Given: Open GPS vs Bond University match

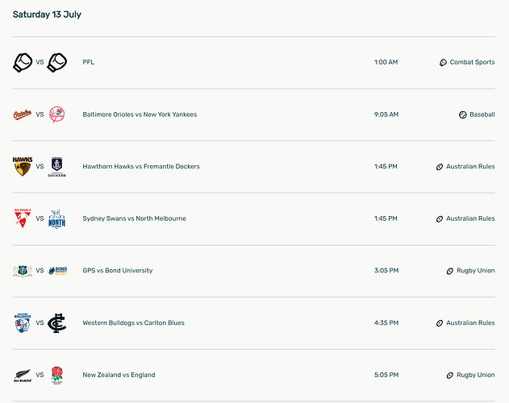Looking at the screenshot, I should (117, 270).
